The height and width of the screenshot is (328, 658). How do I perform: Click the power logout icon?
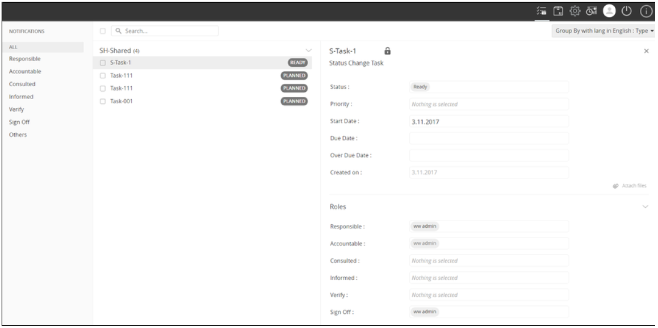pyautogui.click(x=627, y=11)
